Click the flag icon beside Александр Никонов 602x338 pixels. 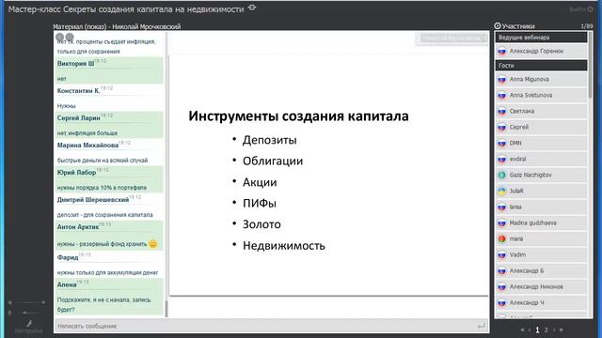(x=501, y=287)
